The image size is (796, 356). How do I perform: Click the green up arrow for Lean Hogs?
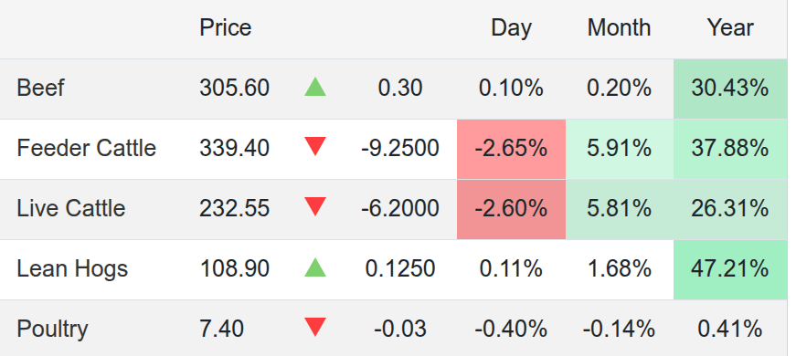coord(315,267)
